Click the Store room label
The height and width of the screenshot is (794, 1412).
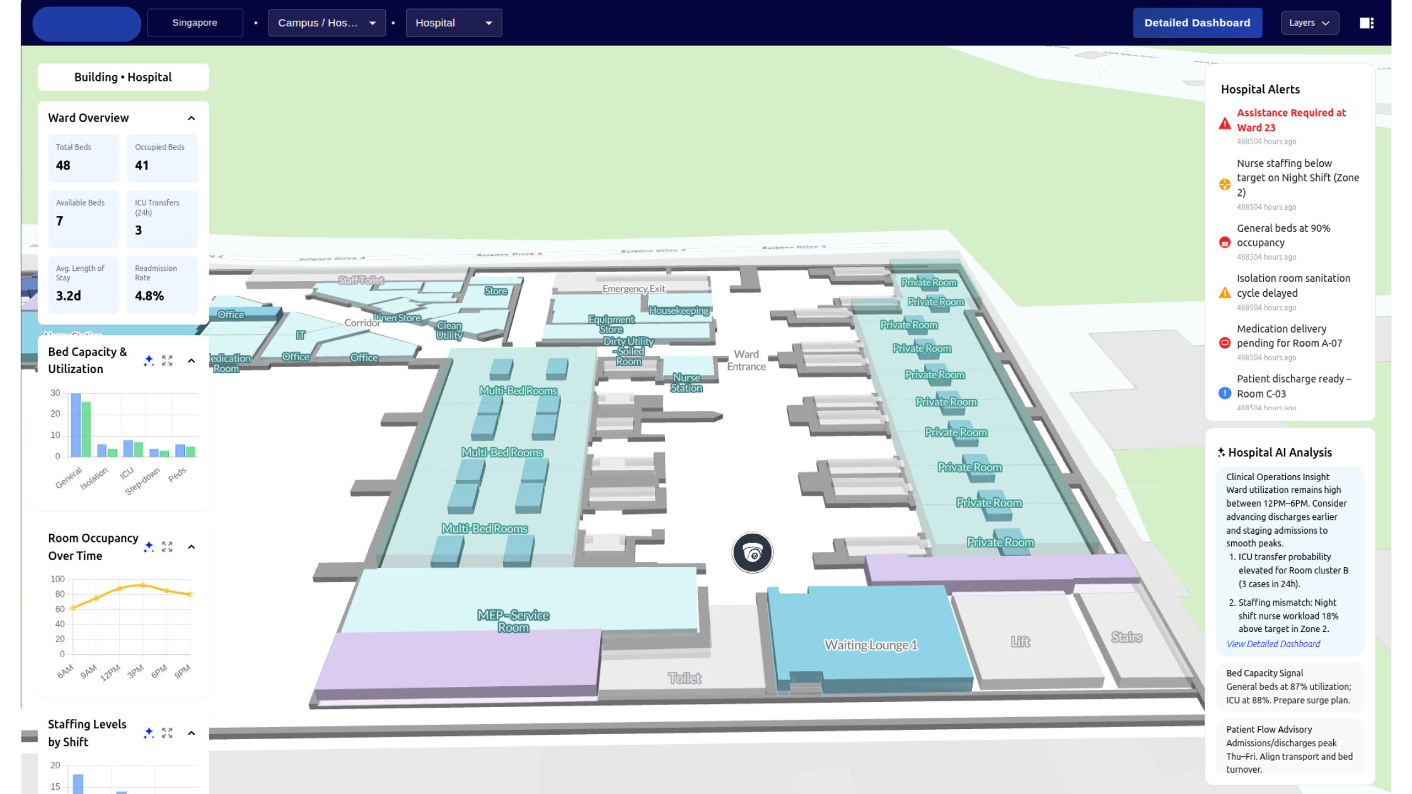tap(495, 291)
